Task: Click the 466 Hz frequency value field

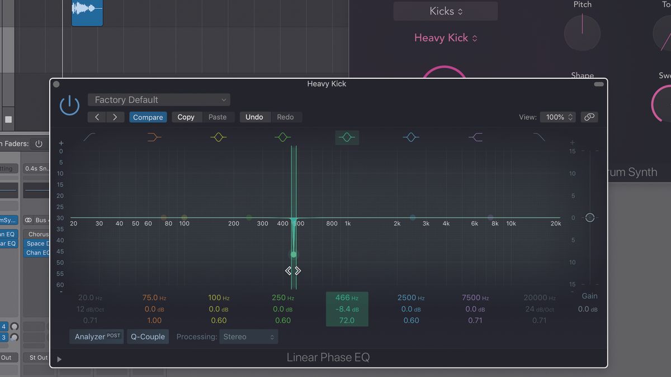Action: pyautogui.click(x=347, y=298)
